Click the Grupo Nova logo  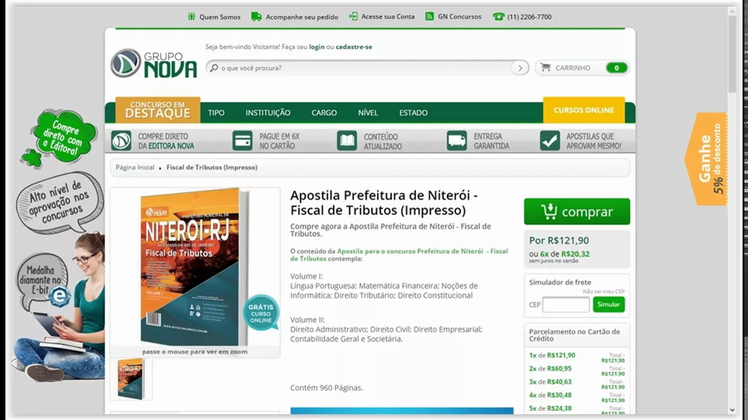(154, 63)
